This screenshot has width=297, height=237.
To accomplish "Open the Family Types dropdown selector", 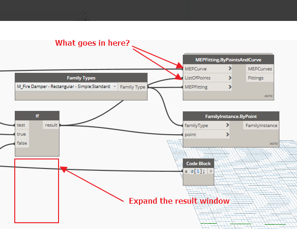I will pos(66,87).
